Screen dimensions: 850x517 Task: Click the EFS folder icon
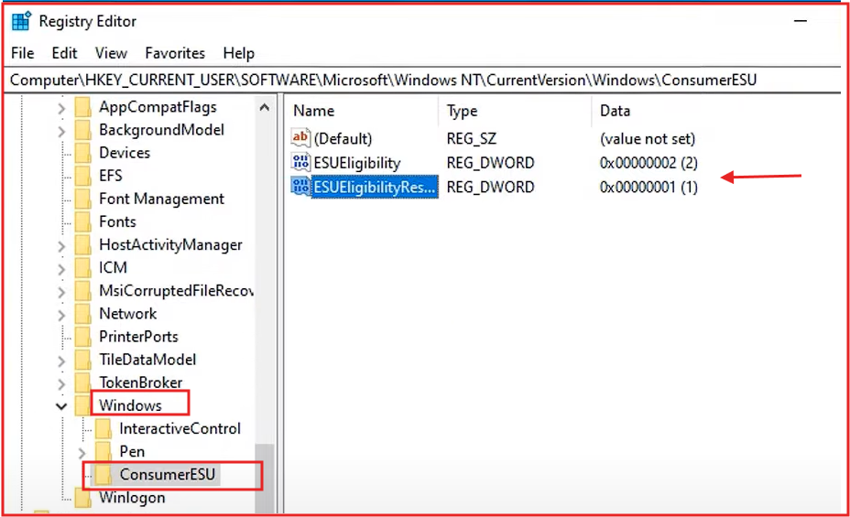point(83,176)
